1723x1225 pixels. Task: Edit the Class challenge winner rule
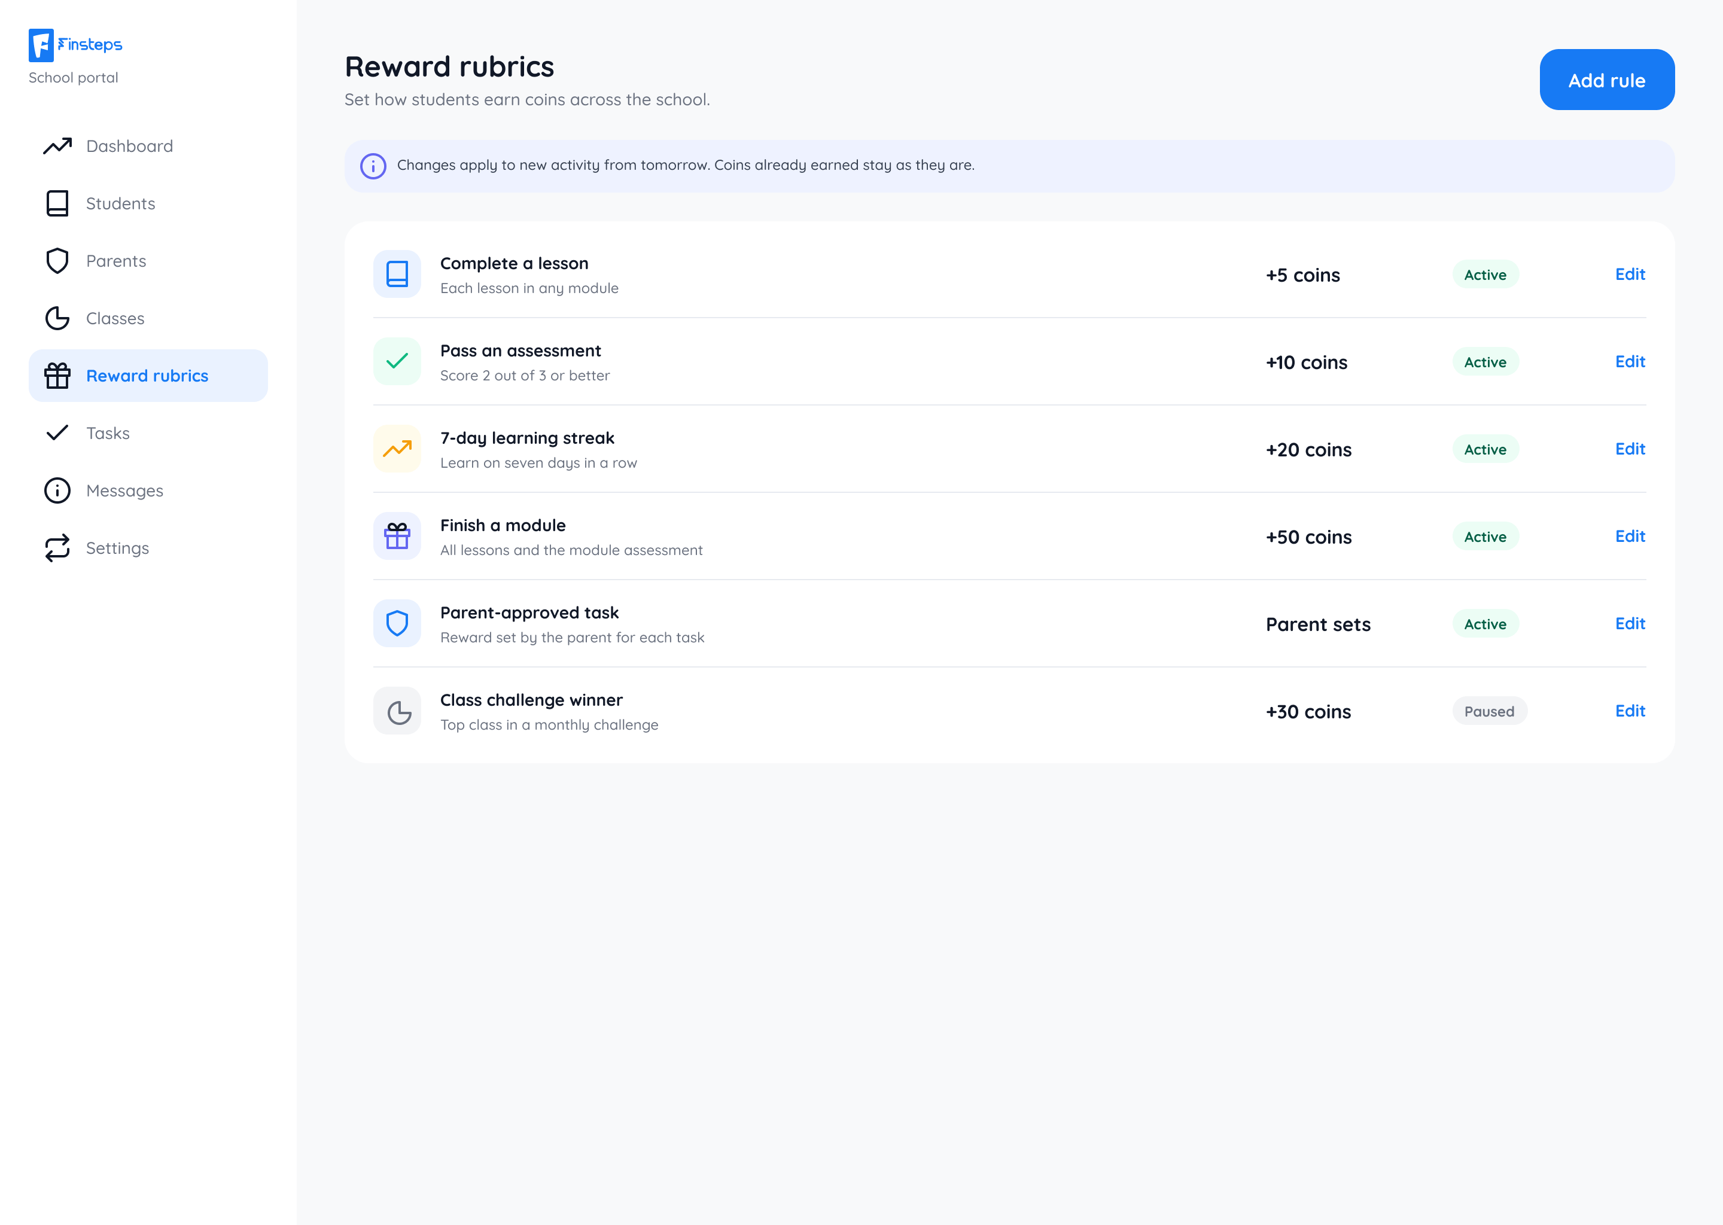pos(1630,711)
